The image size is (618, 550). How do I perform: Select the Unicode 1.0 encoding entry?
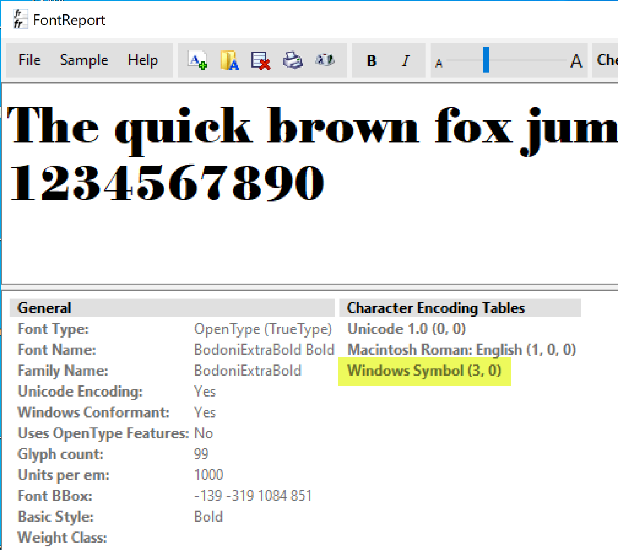click(406, 329)
